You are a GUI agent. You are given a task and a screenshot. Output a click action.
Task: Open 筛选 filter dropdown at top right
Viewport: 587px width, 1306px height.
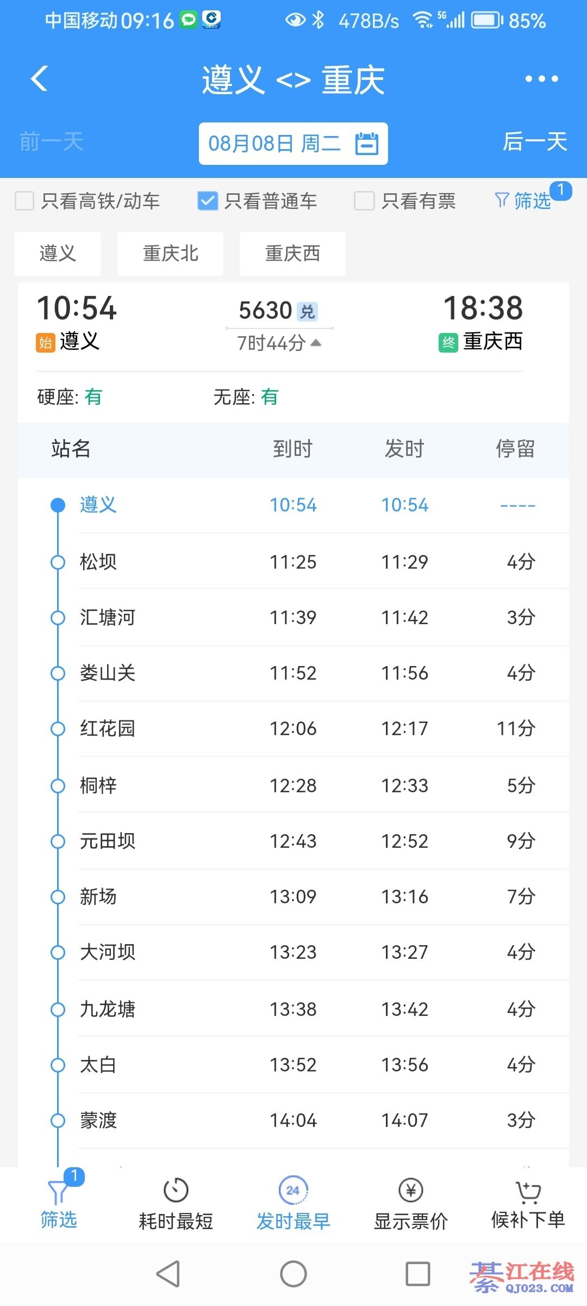coord(523,201)
